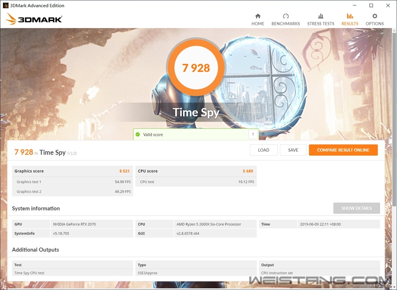The image size is (397, 290).
Task: Select the Results chart icon
Action: [x=350, y=17]
